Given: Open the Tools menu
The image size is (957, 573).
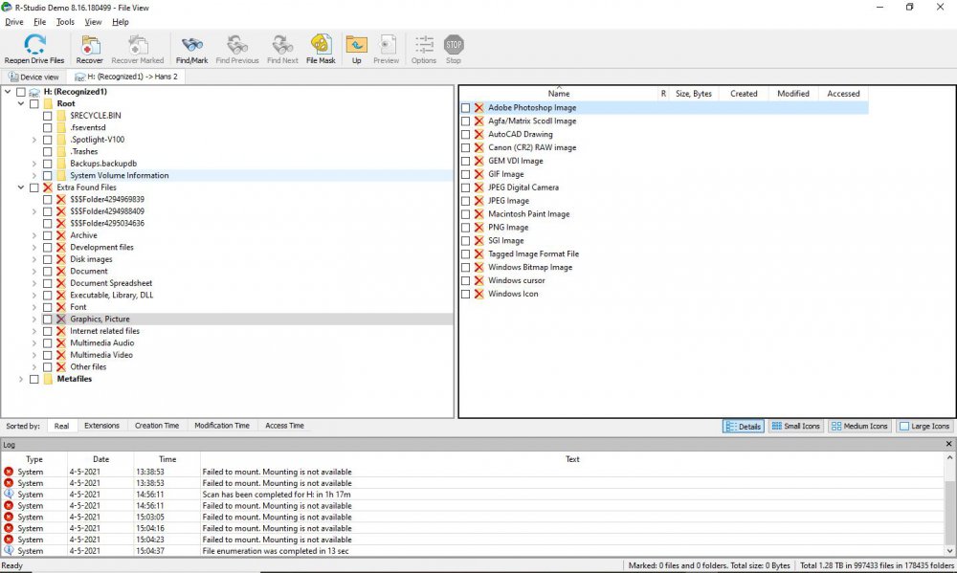Looking at the screenshot, I should pyautogui.click(x=65, y=21).
